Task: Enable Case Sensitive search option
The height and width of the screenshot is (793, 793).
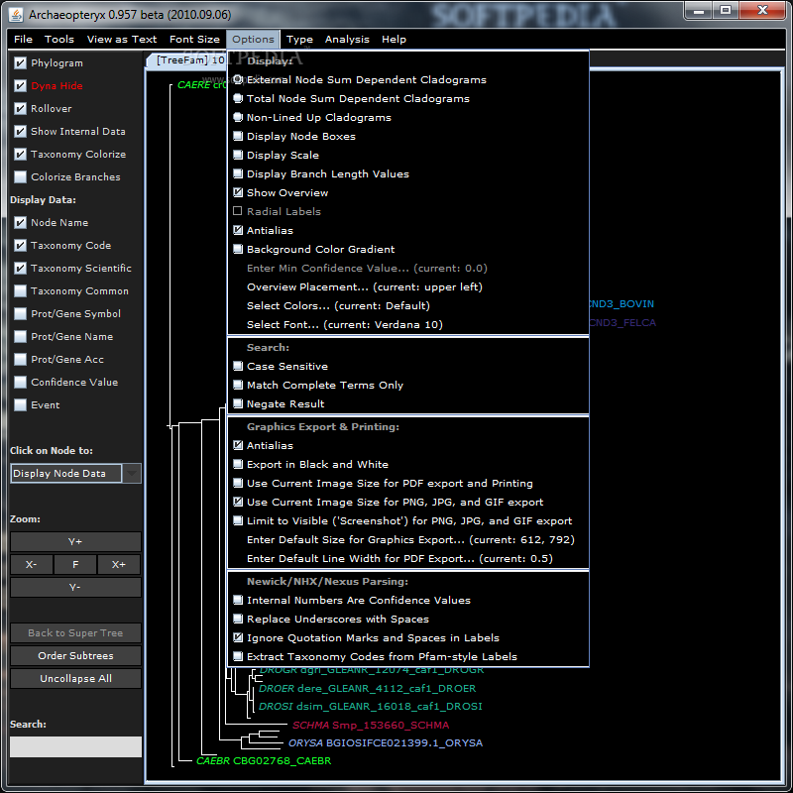Action: (408, 366)
